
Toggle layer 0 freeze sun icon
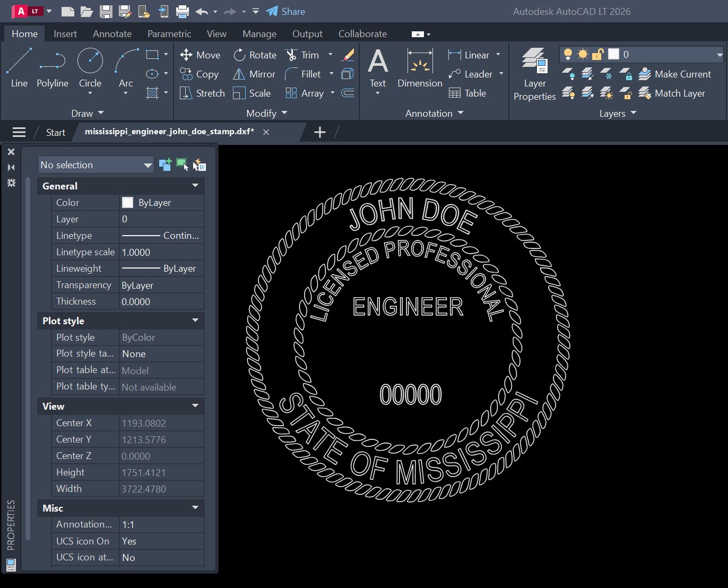click(583, 54)
